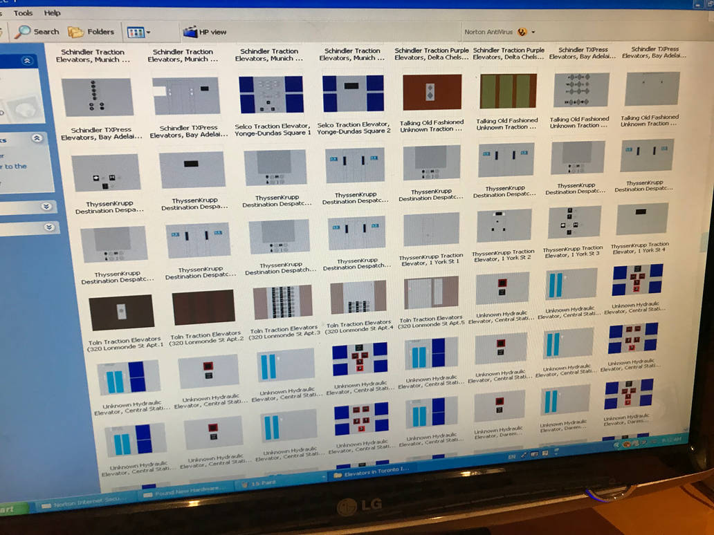Open the Norton AntiVirus dropdown arrow

click(x=533, y=32)
